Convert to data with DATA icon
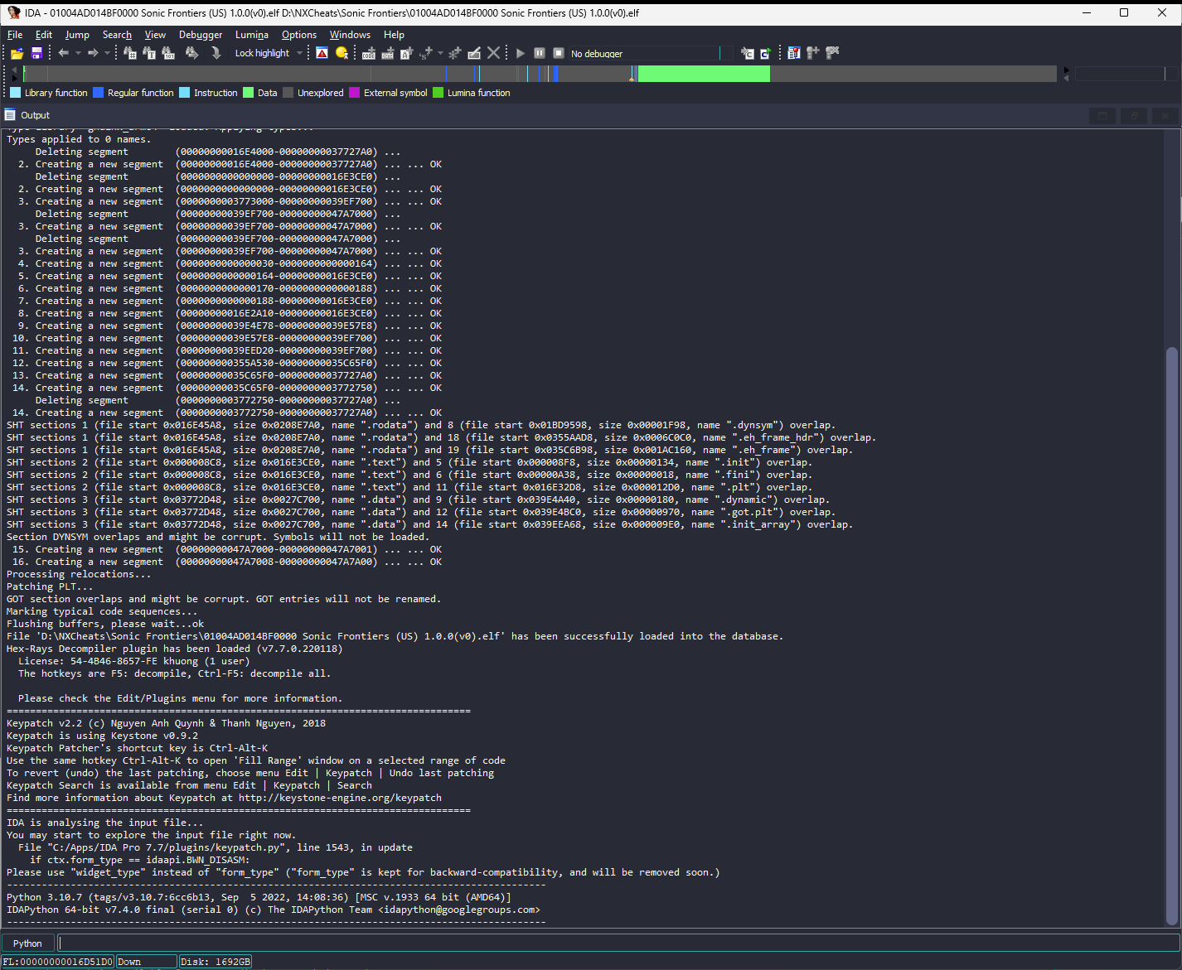 tap(387, 53)
